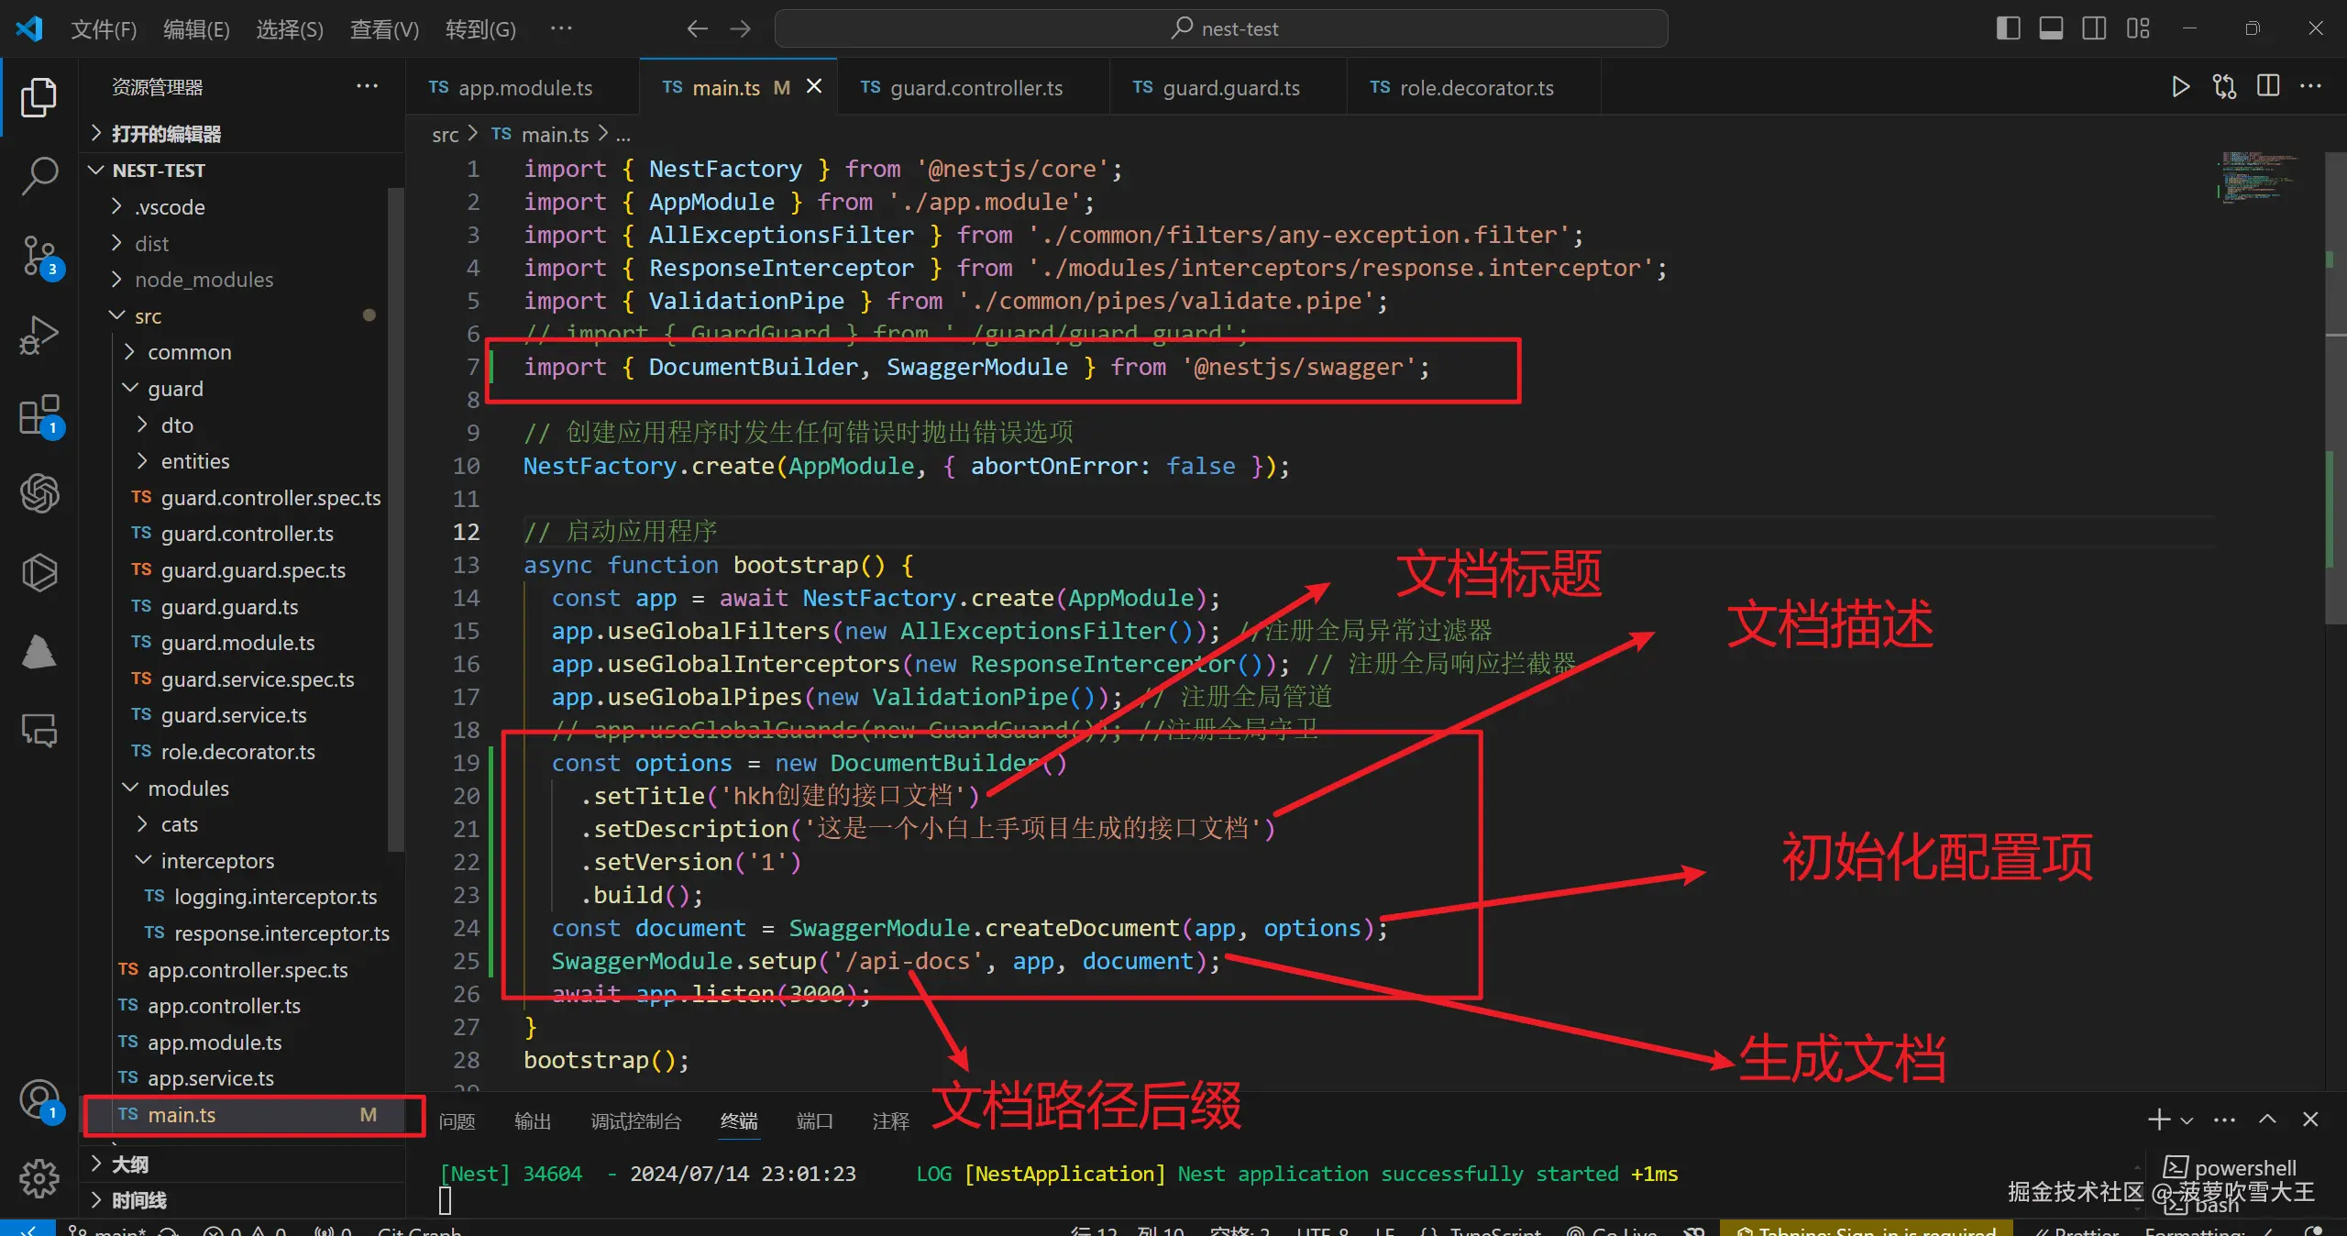Switch to the guard.guard.ts tab

click(1230, 87)
